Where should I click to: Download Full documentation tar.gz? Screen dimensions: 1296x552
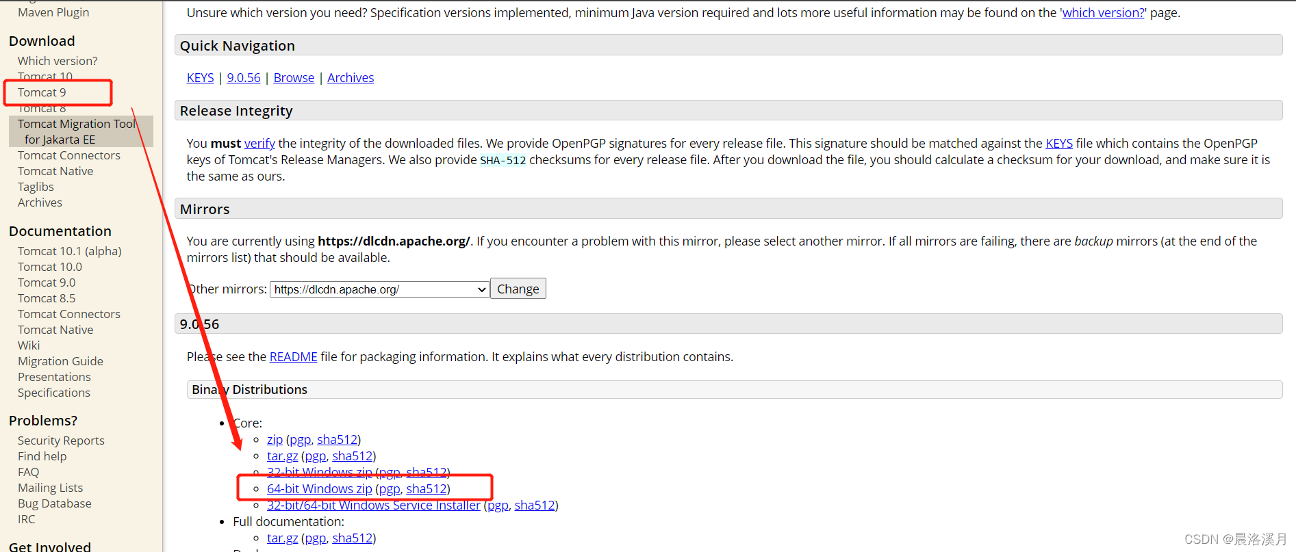click(282, 538)
